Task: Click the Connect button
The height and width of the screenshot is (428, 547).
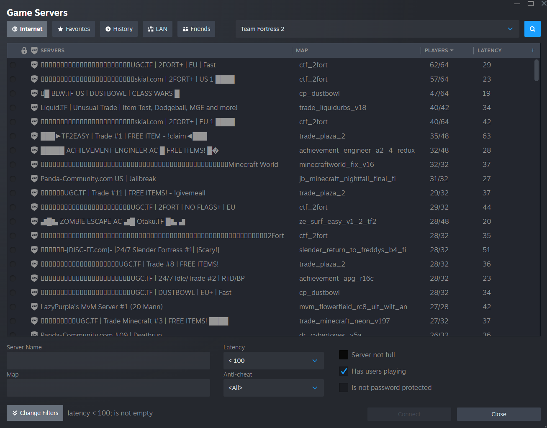Action: point(409,414)
